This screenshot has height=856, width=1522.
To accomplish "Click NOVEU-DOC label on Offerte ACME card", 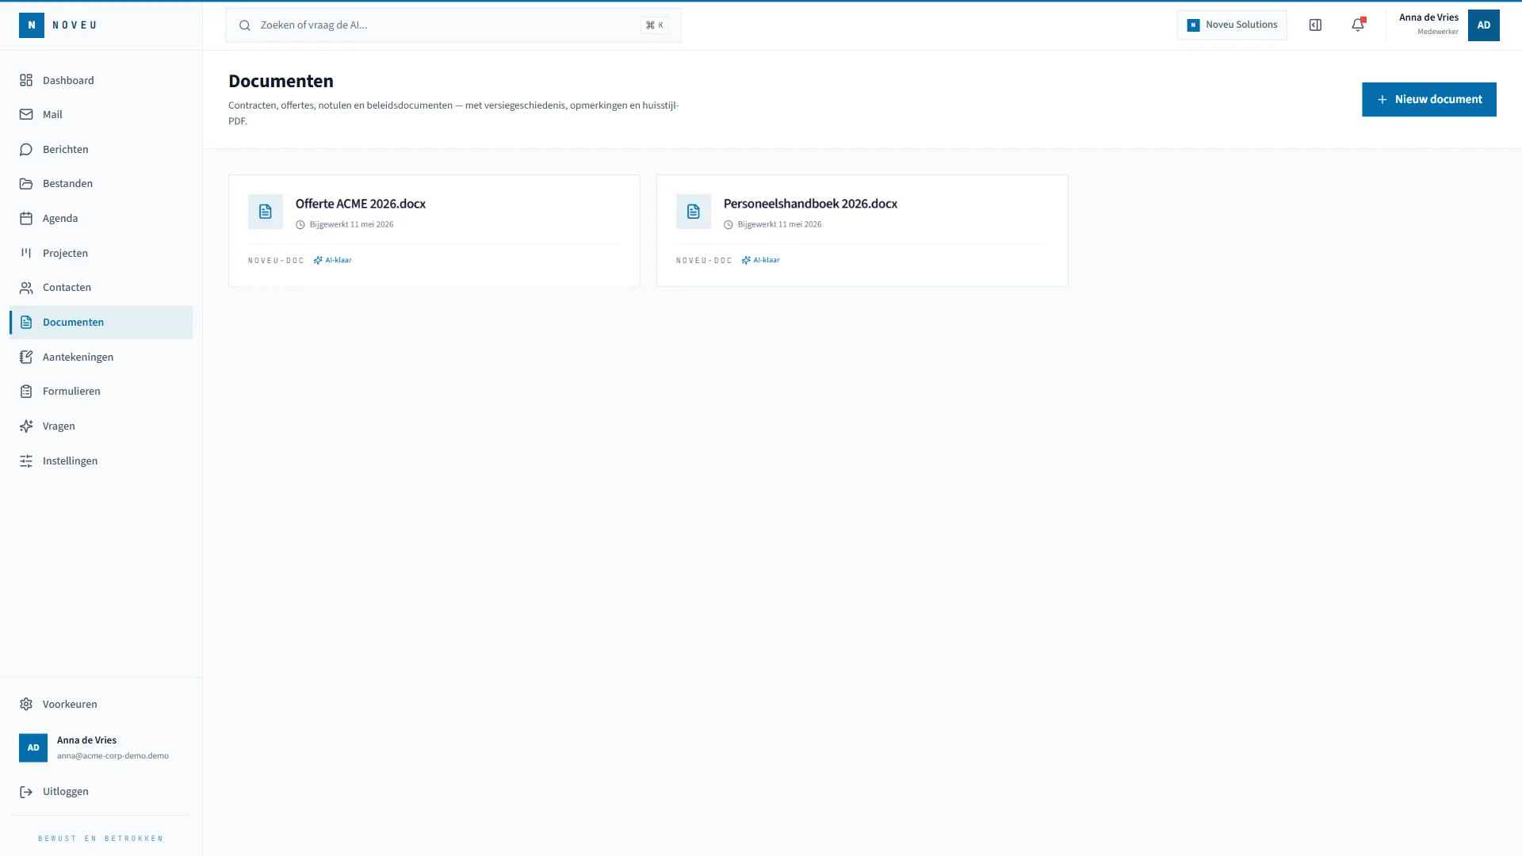I will pos(276,260).
